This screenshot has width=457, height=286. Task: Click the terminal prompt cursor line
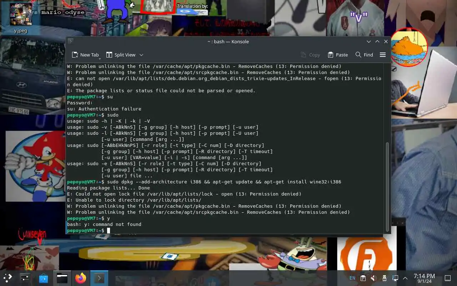(x=225, y=231)
